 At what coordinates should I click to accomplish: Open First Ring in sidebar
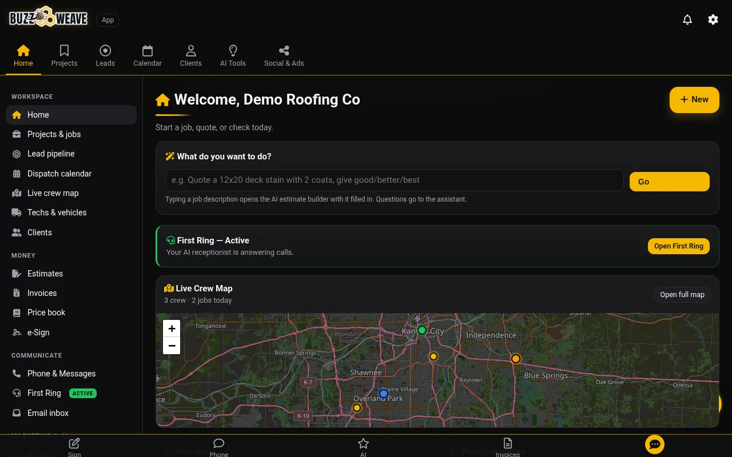(x=71, y=393)
